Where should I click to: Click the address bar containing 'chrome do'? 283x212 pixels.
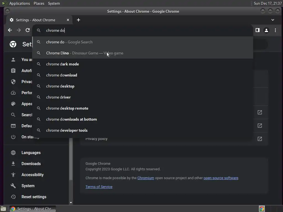click(x=143, y=30)
